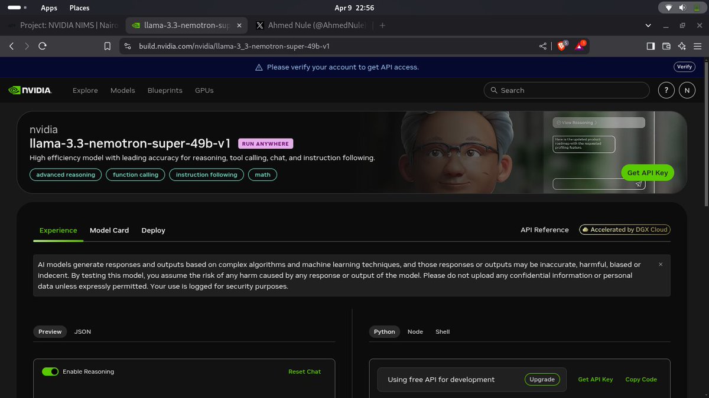This screenshot has height=398, width=709.
Task: Switch to Ahmed Nule X tab
Action: pyautogui.click(x=311, y=25)
